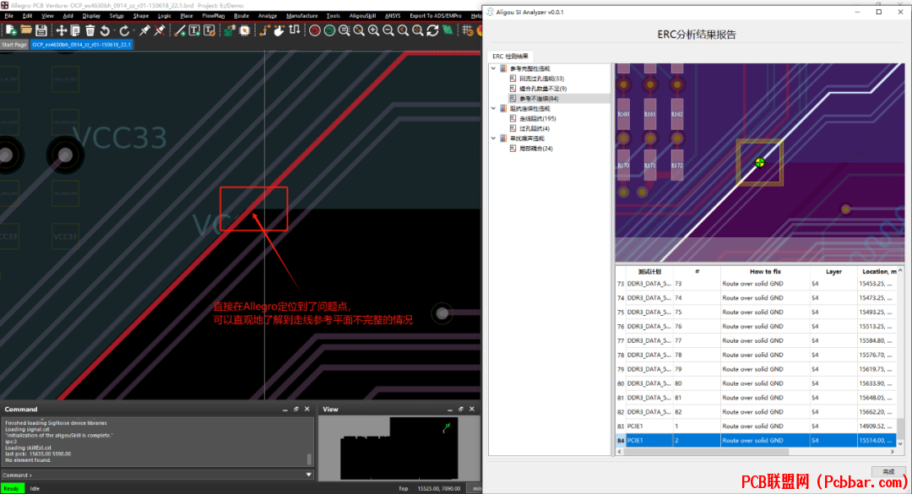Select the Add Text tool icon
Screen dimensions: 912x494
coord(194,30)
